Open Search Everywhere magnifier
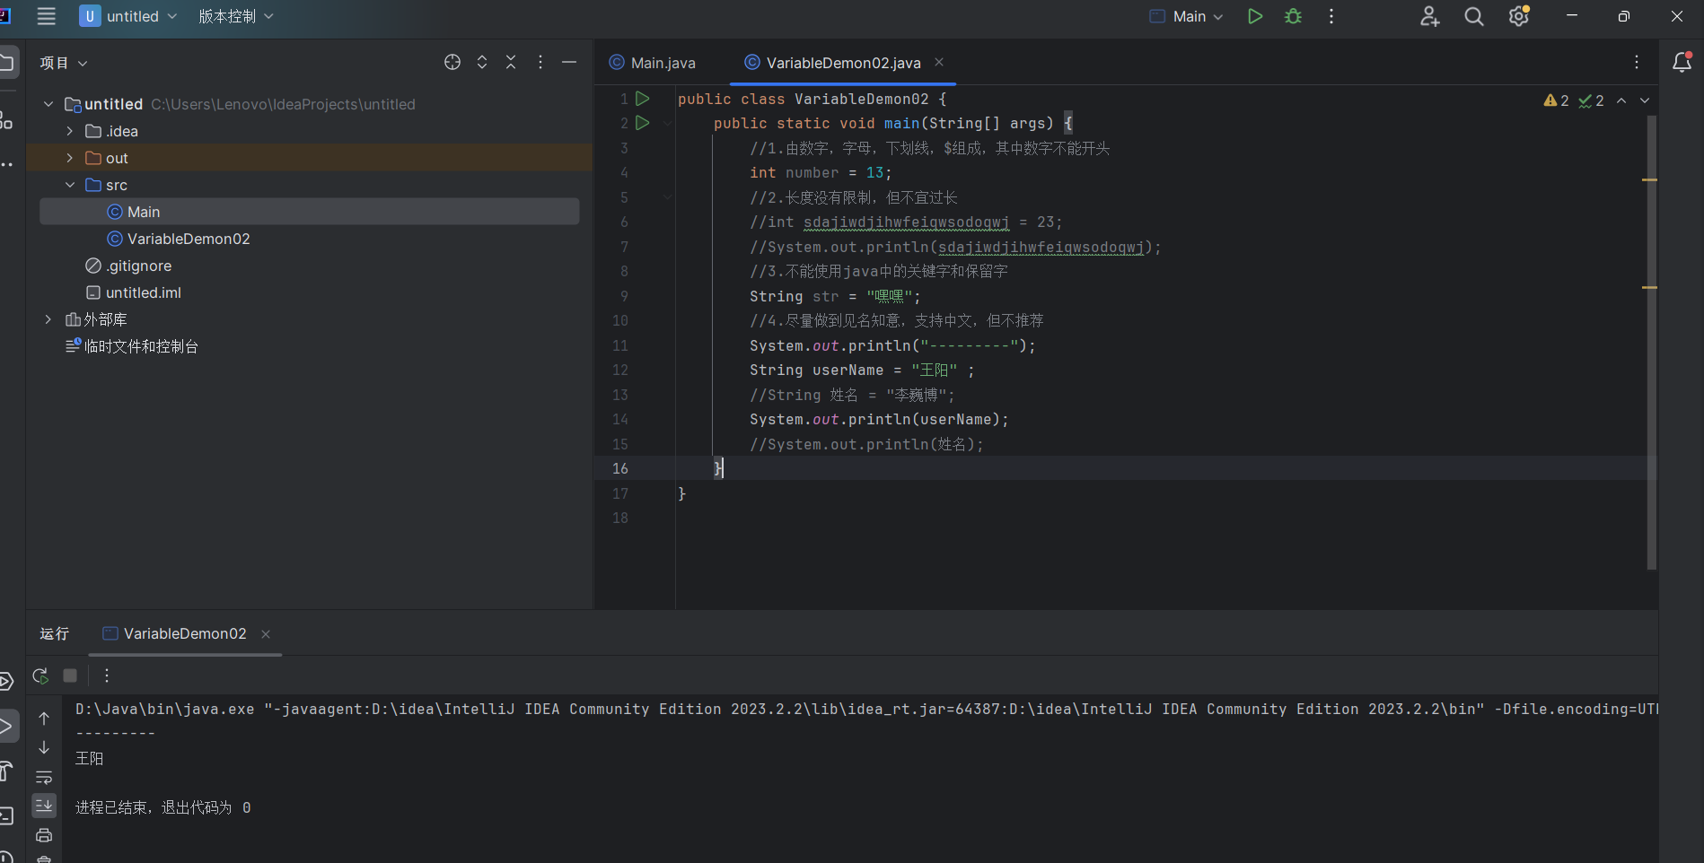The height and width of the screenshot is (863, 1704). point(1473,16)
